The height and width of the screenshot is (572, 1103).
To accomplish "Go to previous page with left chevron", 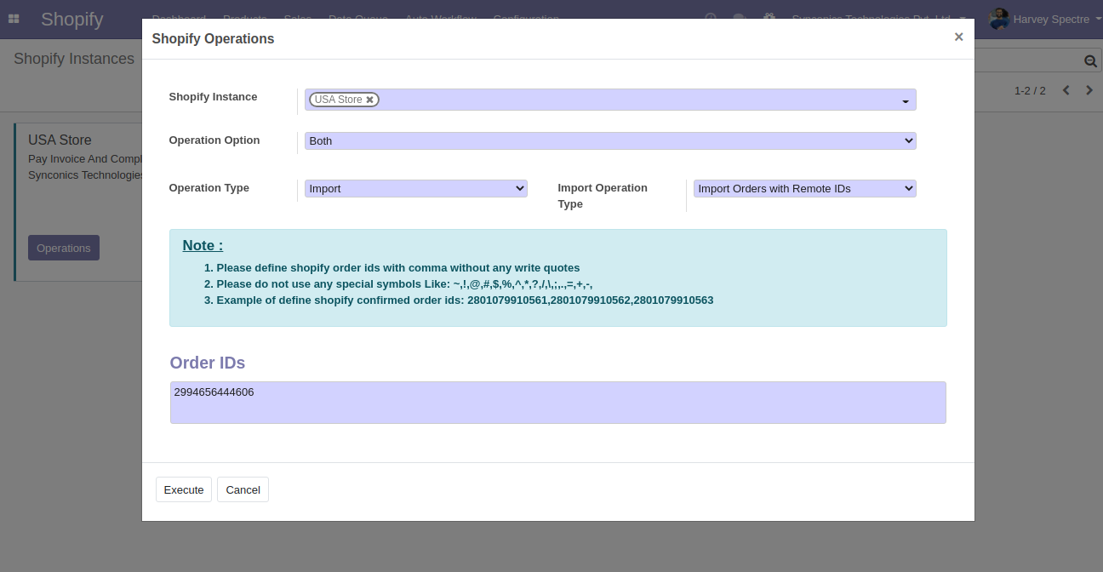I will click(x=1066, y=90).
